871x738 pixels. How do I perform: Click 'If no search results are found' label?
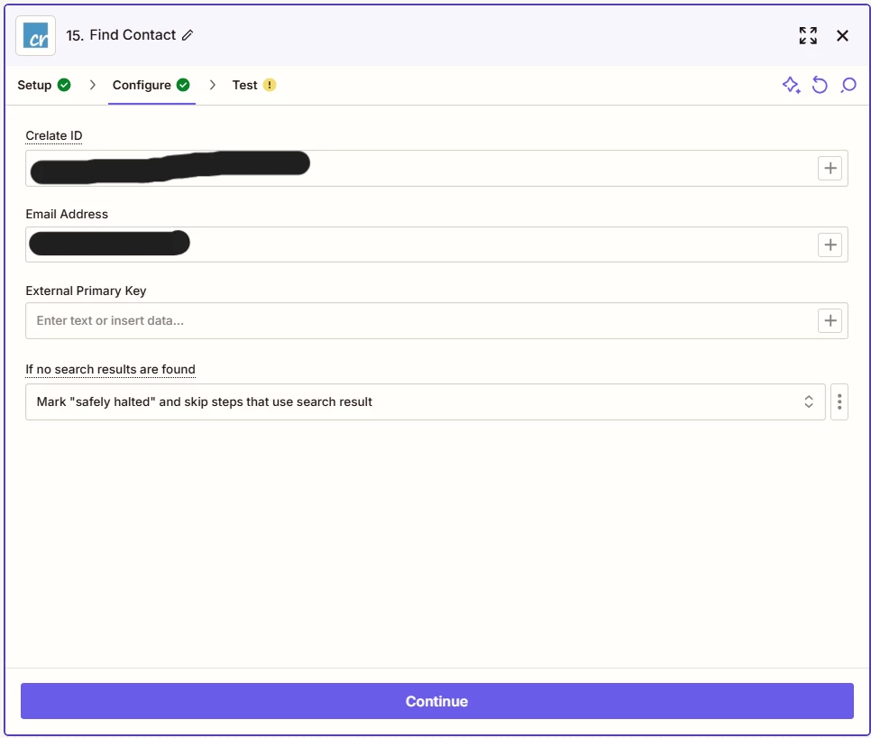111,370
